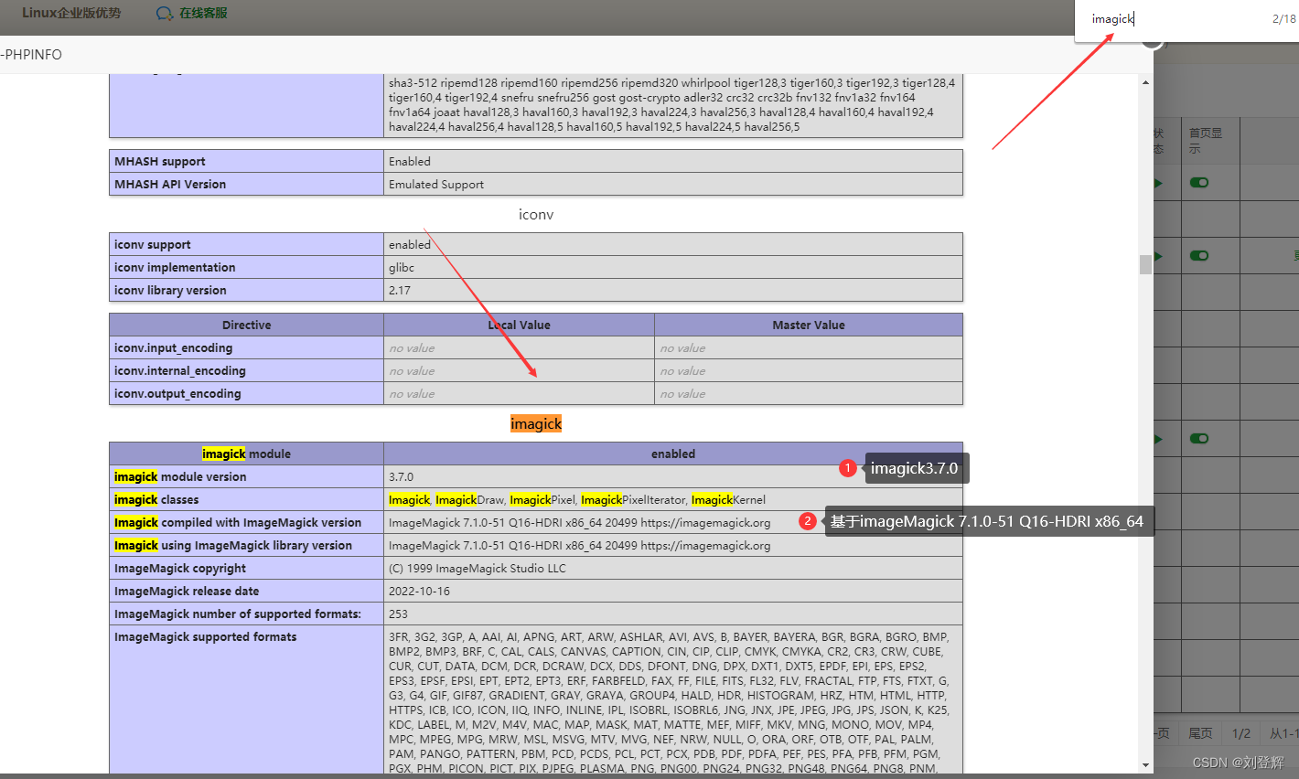Click the 1/2 page indicator control
The height and width of the screenshot is (779, 1299).
1241,733
